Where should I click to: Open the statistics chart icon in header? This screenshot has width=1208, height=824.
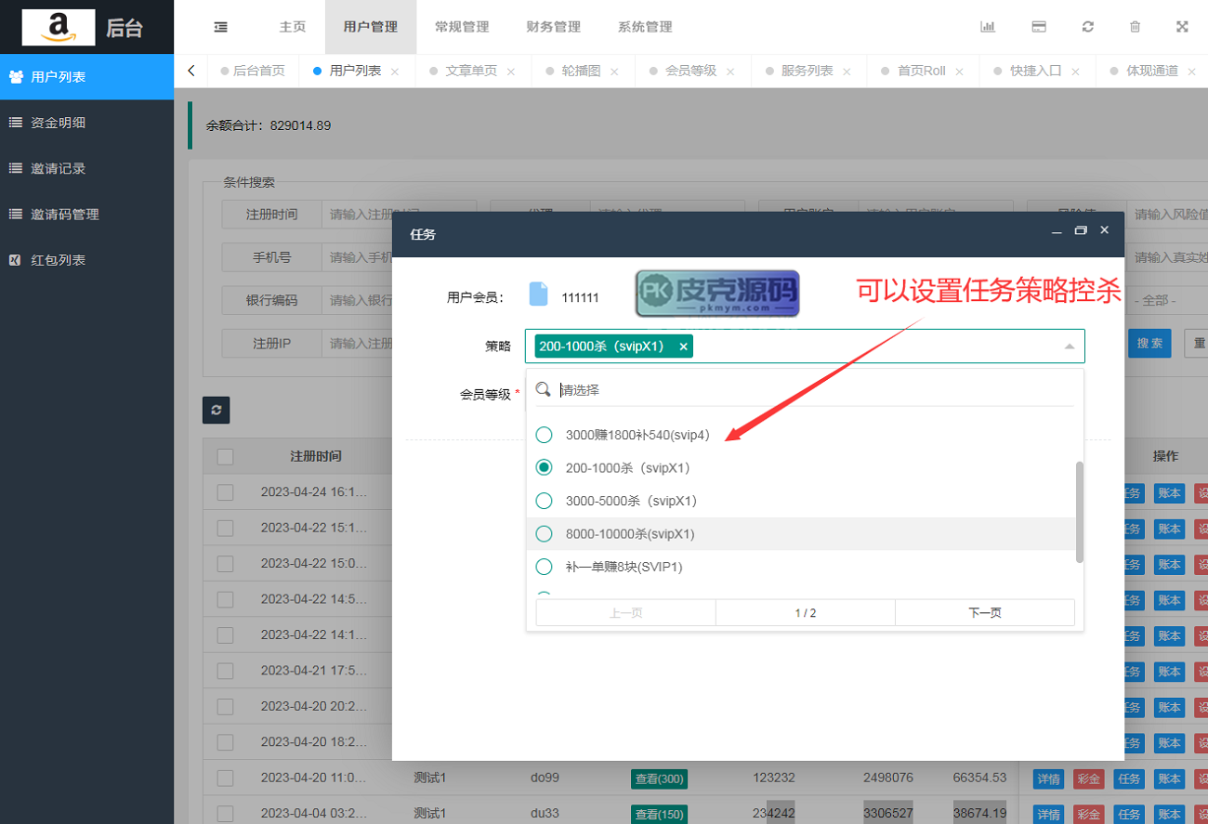click(x=988, y=27)
